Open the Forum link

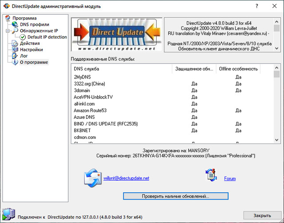coord(230,179)
